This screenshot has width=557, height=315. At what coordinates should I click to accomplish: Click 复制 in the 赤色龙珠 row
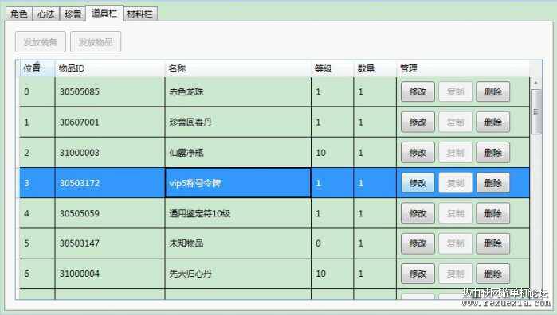click(456, 91)
